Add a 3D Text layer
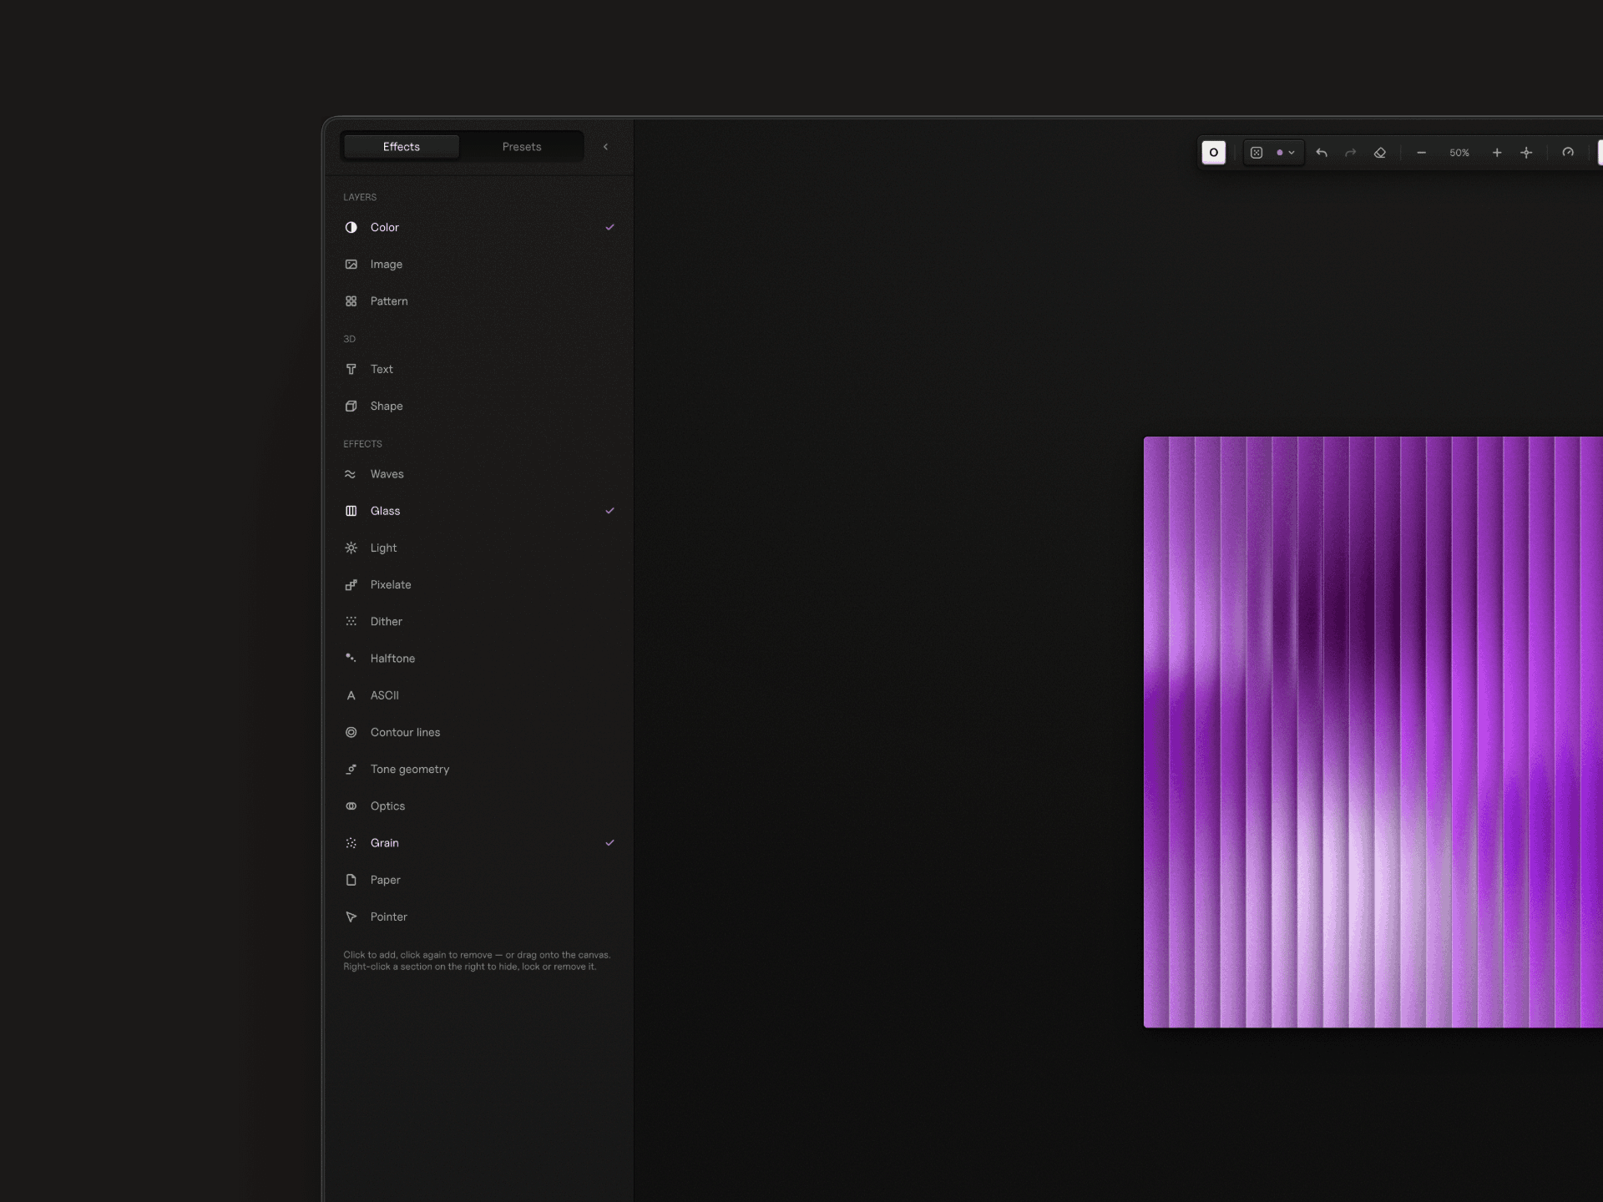The width and height of the screenshot is (1603, 1202). point(479,369)
